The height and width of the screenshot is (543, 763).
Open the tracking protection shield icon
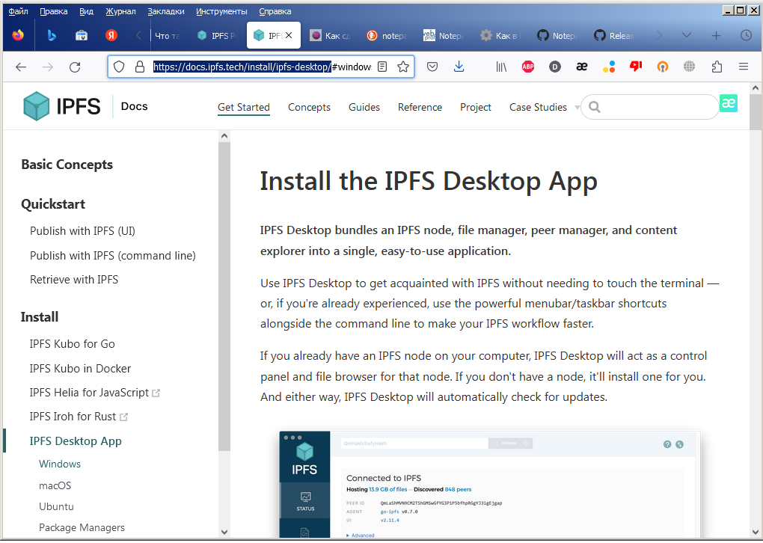coord(119,67)
